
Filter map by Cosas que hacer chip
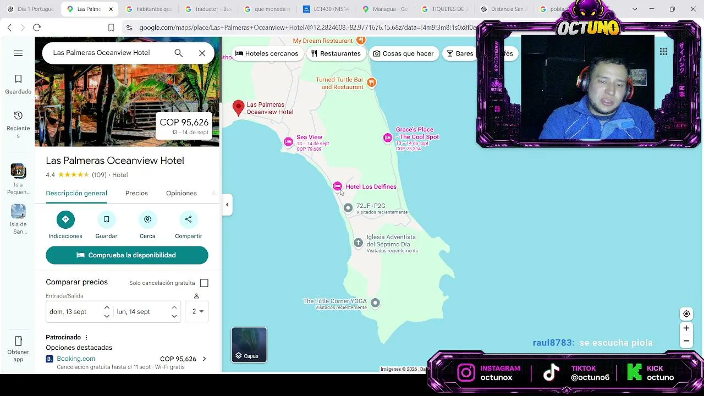pos(403,53)
